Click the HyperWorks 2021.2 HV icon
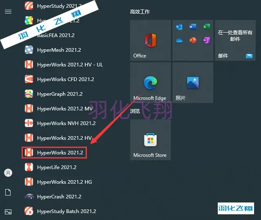Image resolution: width=261 pixels, height=220 pixels. click(x=29, y=138)
